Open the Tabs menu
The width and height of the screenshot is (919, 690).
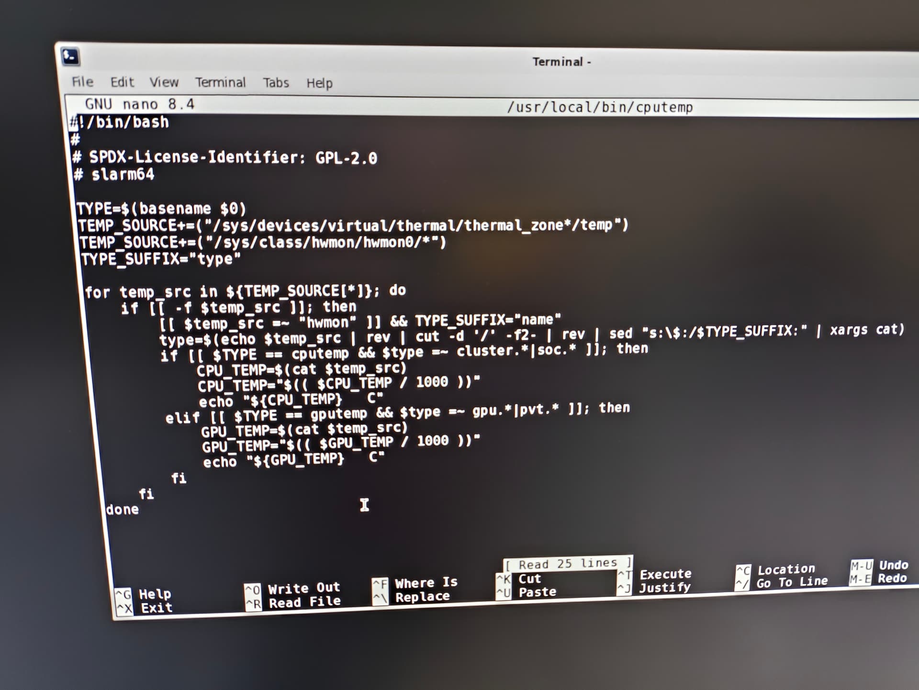click(276, 83)
